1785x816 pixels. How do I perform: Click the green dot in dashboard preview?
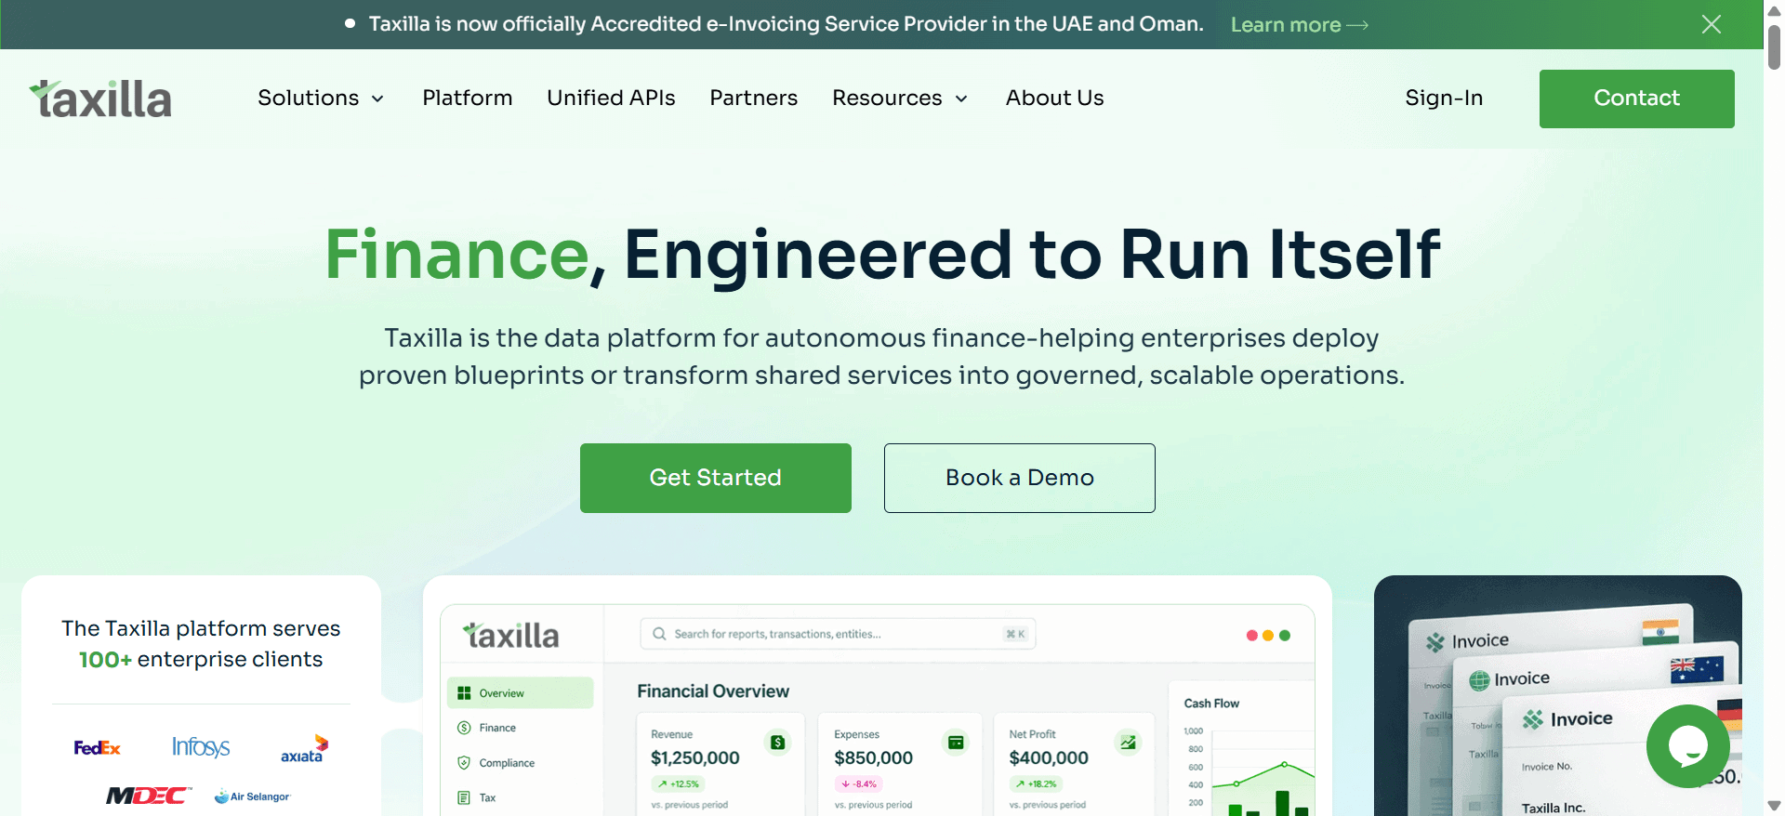(1285, 636)
